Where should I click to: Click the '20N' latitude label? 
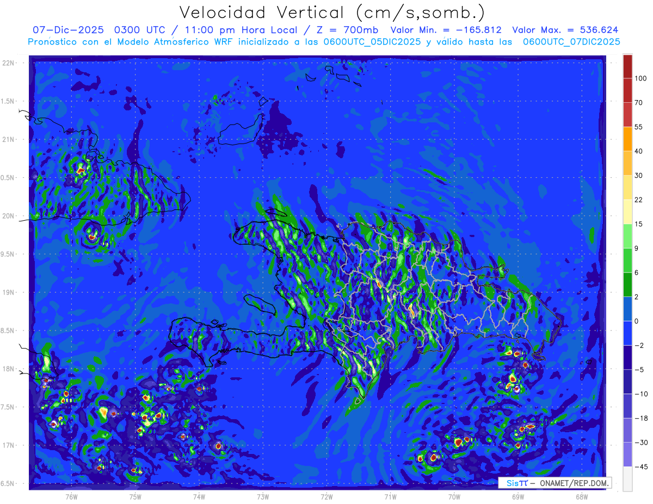[9, 216]
